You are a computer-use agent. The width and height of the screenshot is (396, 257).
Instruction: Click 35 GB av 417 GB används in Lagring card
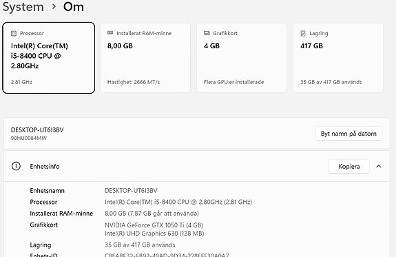tap(331, 82)
